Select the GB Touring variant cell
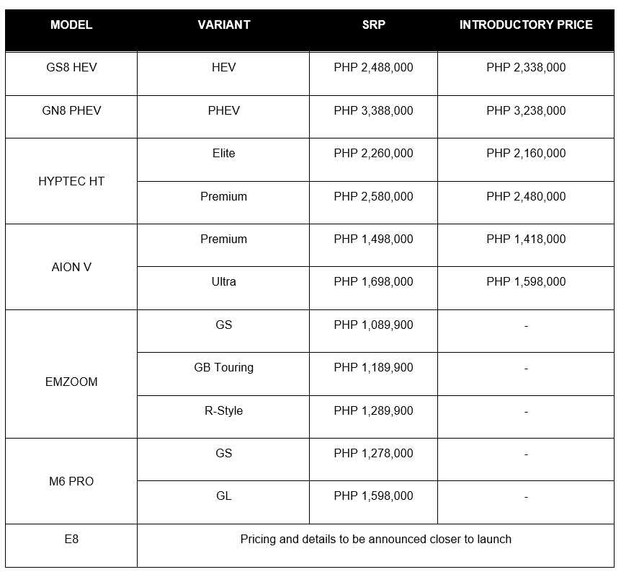The image size is (621, 572). click(x=223, y=368)
